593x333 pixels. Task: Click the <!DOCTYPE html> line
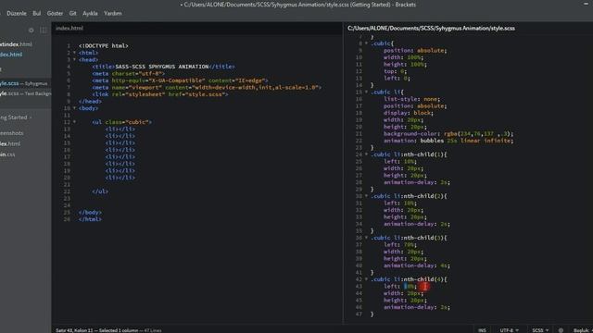[103, 46]
